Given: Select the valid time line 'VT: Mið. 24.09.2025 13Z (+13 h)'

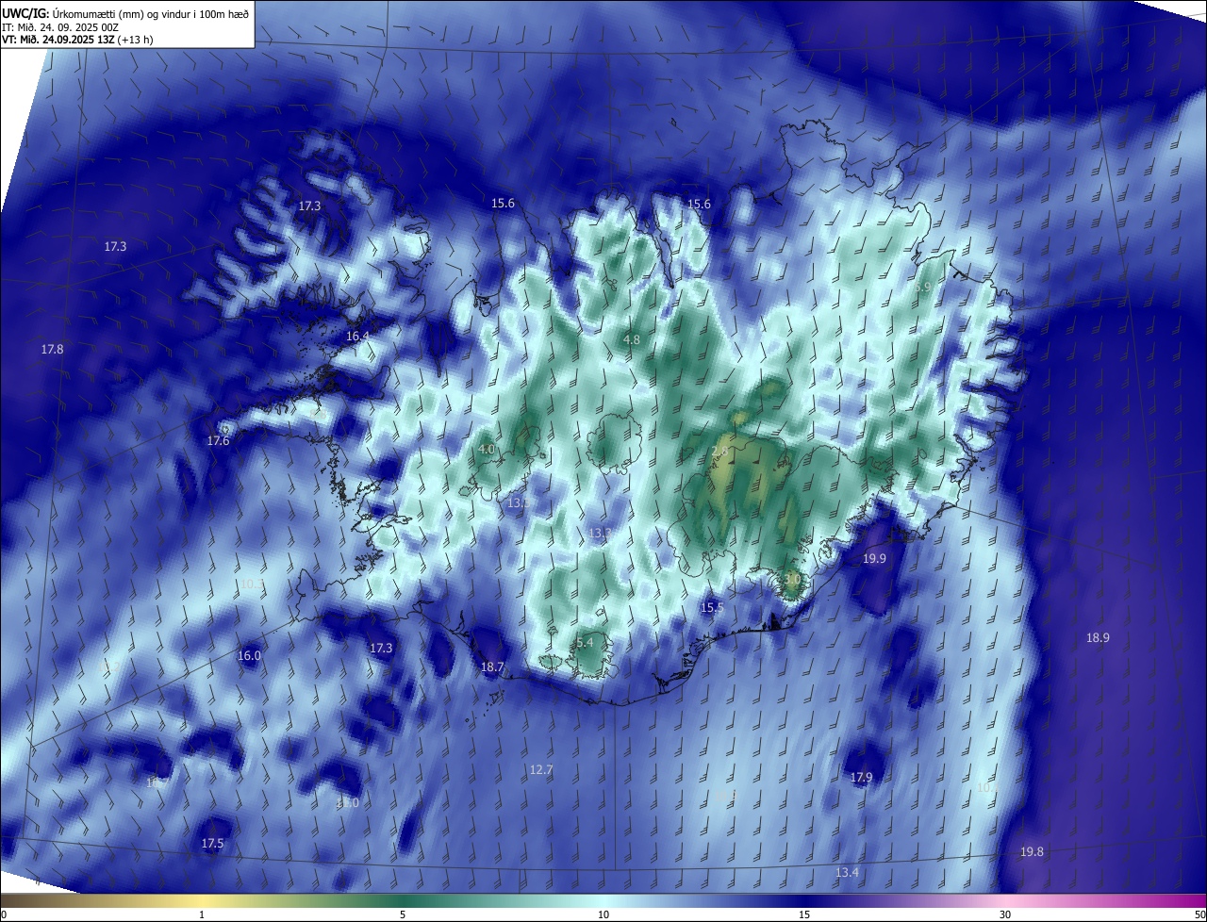Looking at the screenshot, I should 77,40.
